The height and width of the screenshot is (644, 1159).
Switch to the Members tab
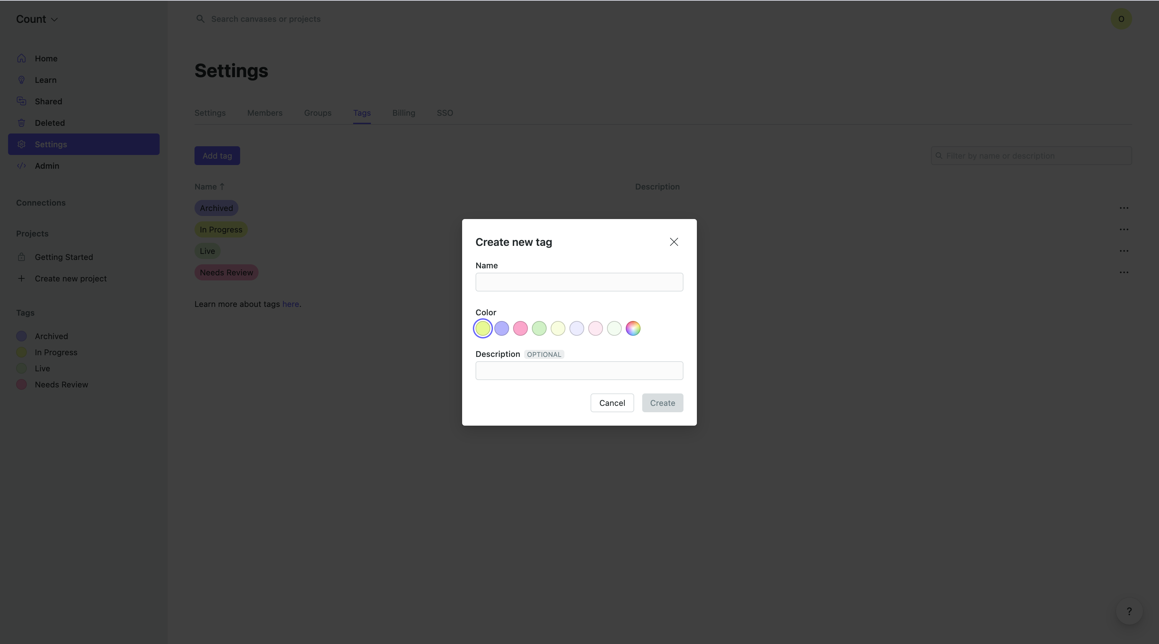(265, 113)
